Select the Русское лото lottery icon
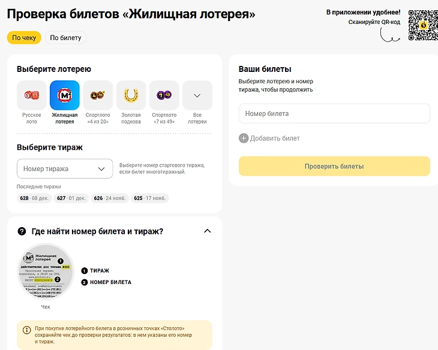The height and width of the screenshot is (350, 438). point(31,95)
